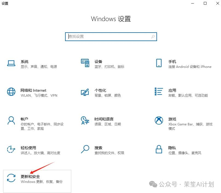Open 系统 settings title
221x193 pixels.
tap(25, 62)
